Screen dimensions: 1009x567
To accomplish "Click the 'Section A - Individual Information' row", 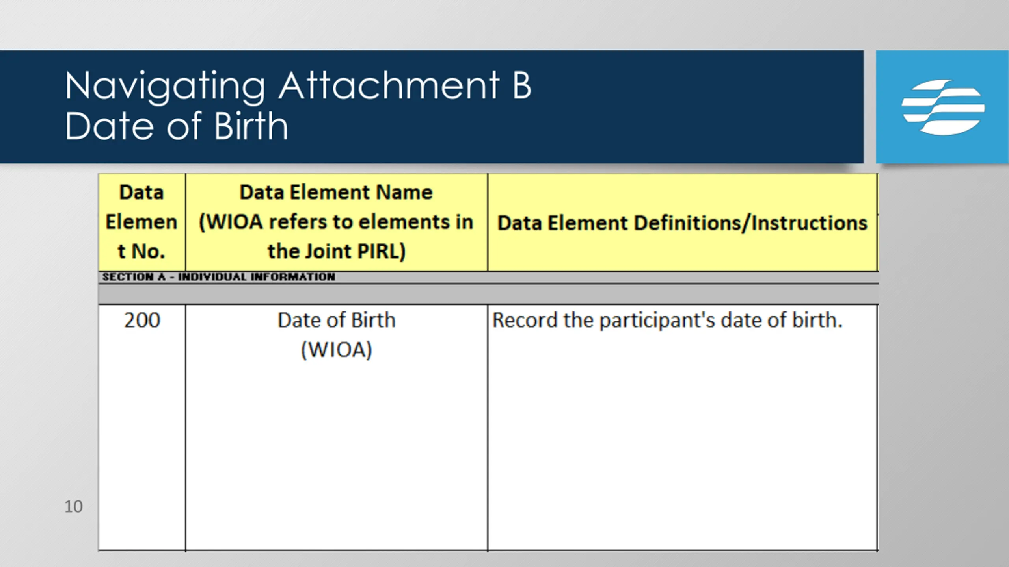I will pos(488,277).
